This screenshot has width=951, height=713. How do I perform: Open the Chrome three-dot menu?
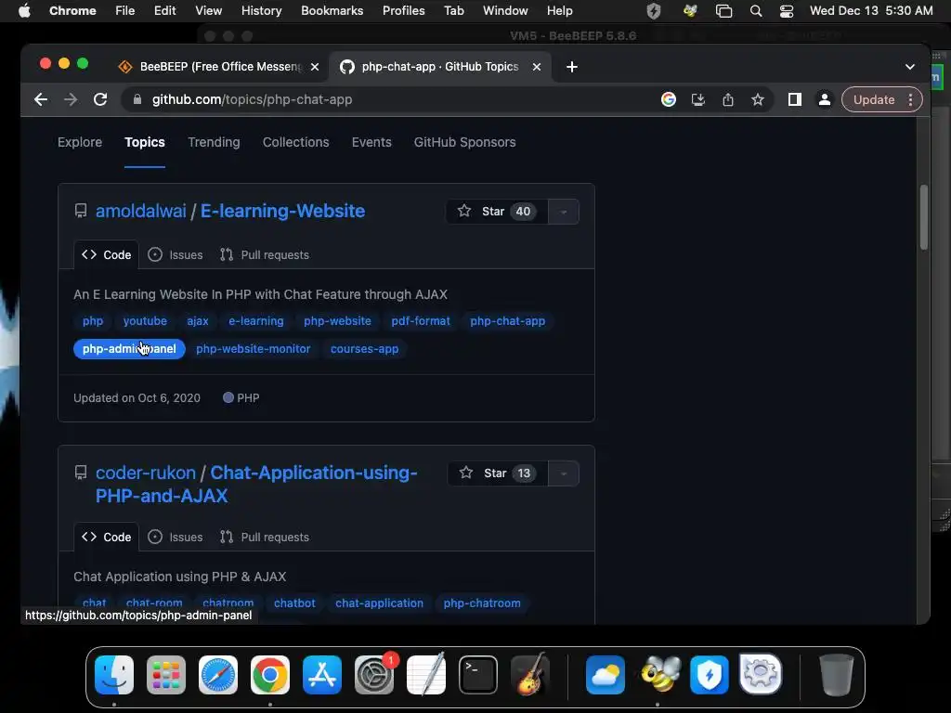coord(910,99)
